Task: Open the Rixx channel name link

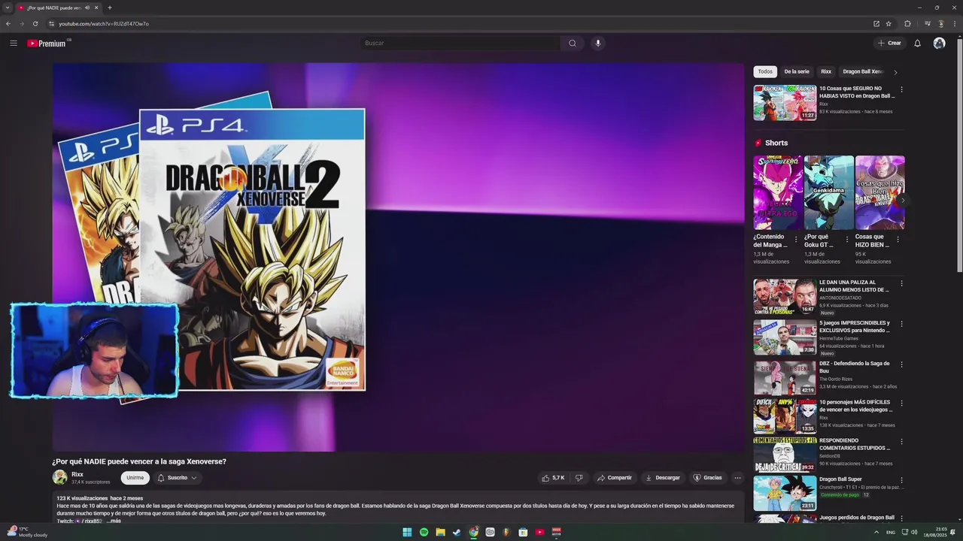Action: [x=77, y=474]
